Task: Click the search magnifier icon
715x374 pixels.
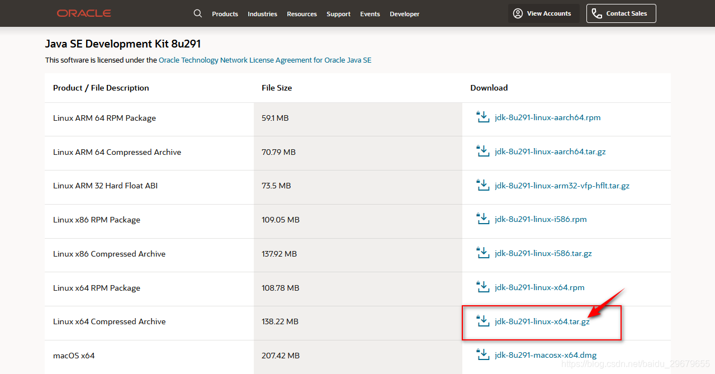Action: [x=198, y=13]
